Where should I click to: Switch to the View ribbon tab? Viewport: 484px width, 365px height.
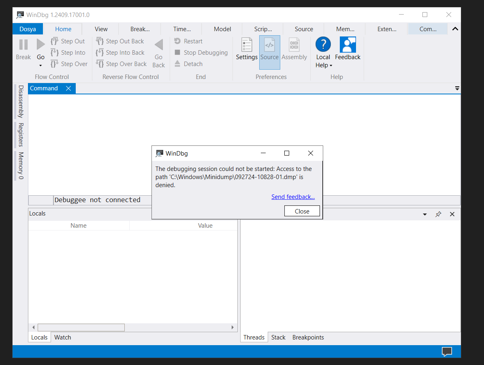[101, 29]
